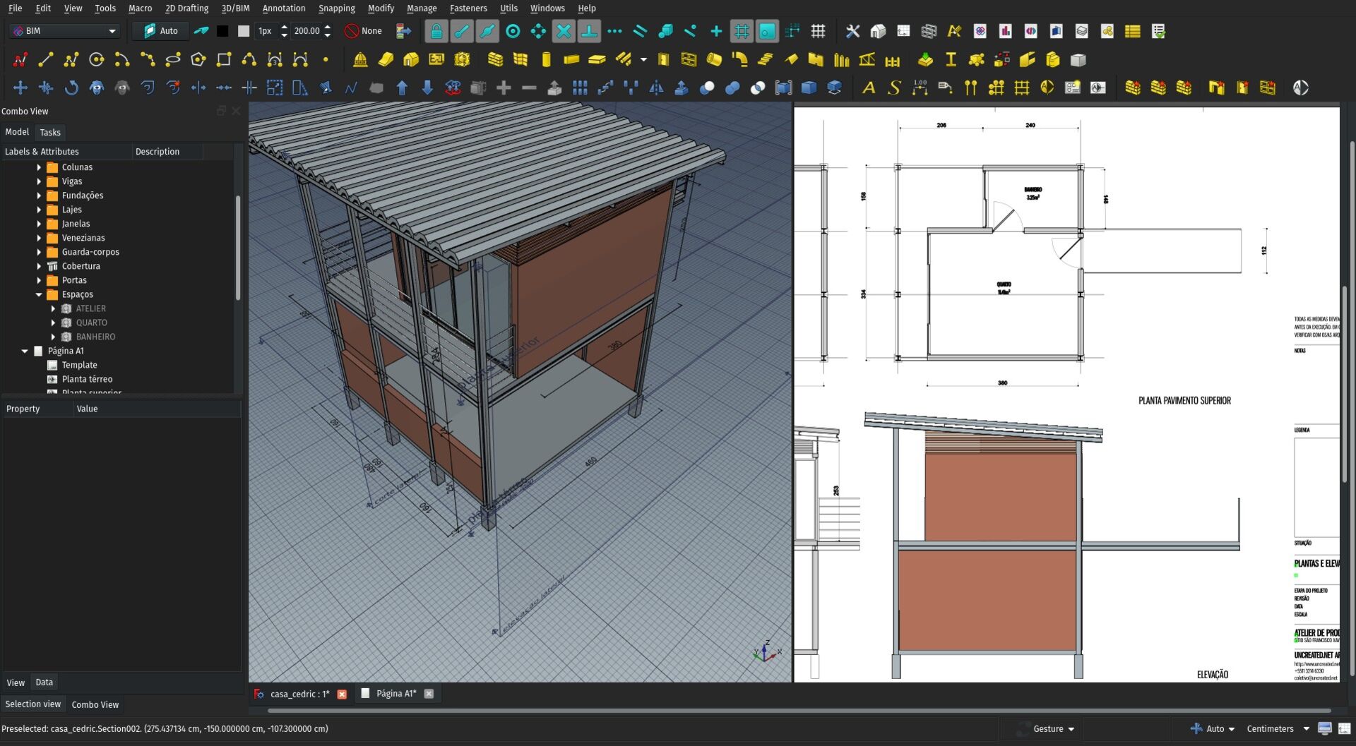Select the Line drawing tool

pos(46,60)
